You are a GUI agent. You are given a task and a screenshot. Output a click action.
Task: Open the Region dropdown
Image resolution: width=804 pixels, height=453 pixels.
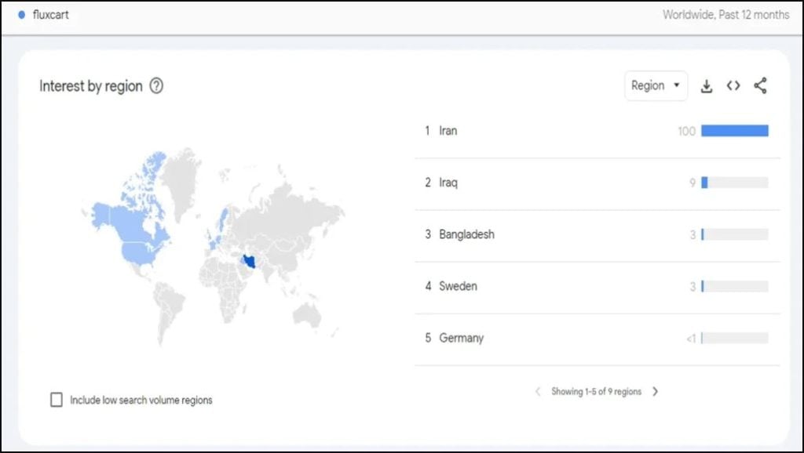655,86
